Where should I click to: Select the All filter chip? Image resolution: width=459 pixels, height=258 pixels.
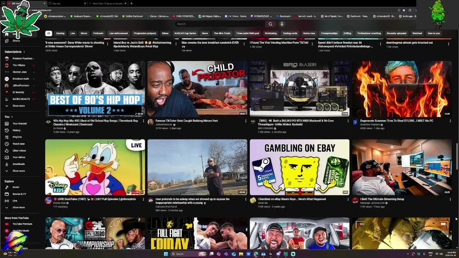(x=48, y=33)
